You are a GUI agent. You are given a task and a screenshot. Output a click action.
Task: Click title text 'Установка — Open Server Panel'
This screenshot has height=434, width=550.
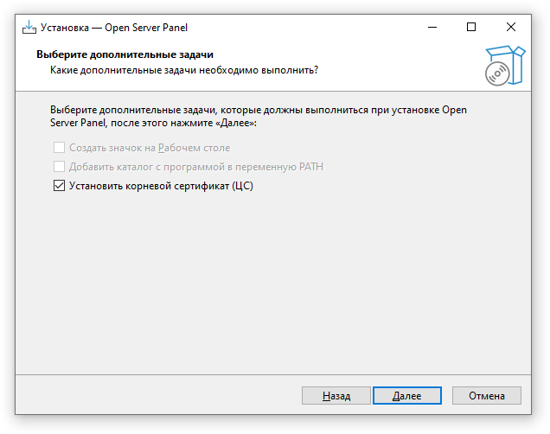coord(114,28)
